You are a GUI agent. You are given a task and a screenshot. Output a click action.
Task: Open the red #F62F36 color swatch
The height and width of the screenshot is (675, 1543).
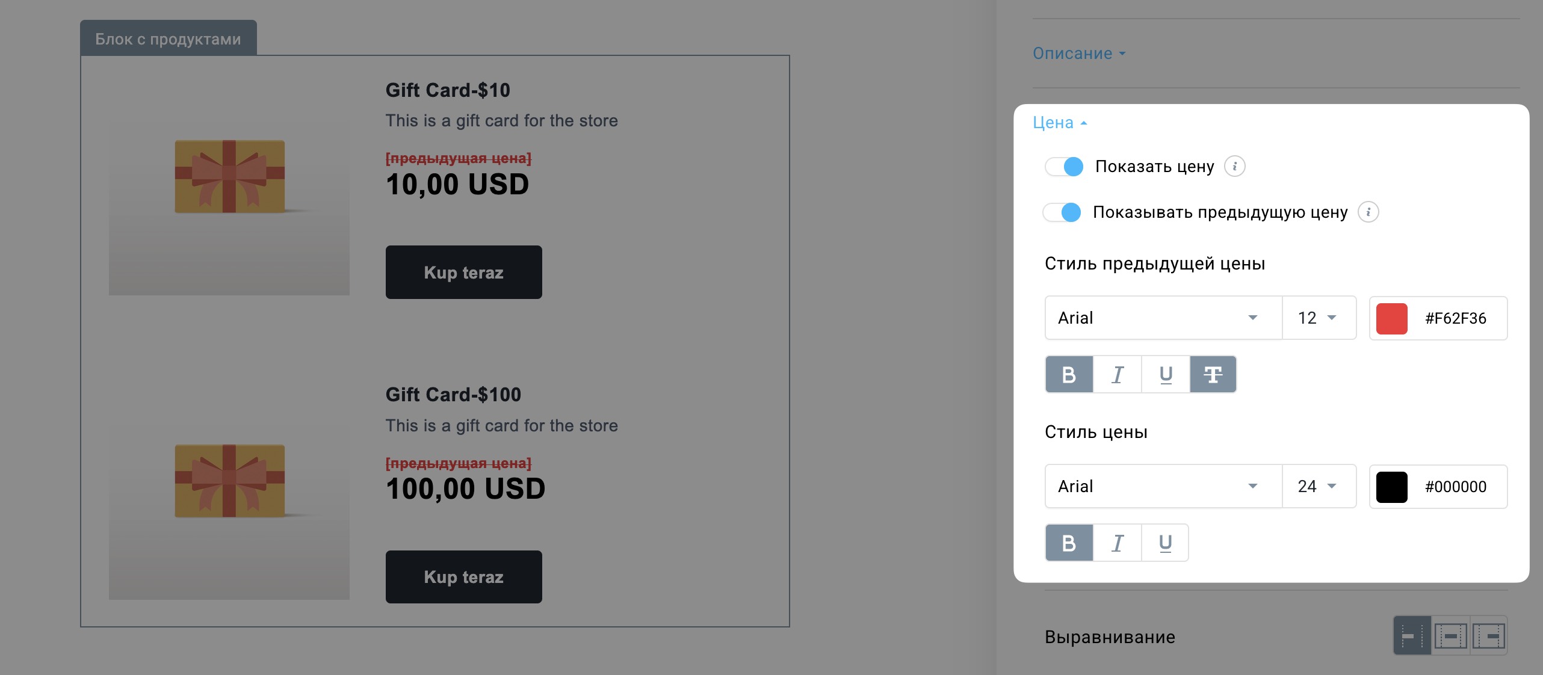1392,318
